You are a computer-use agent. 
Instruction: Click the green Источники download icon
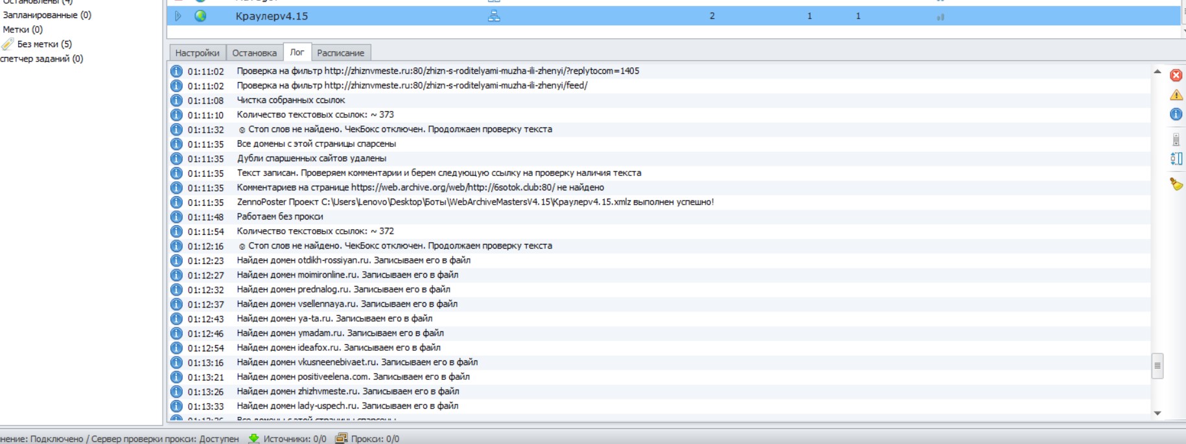click(254, 438)
